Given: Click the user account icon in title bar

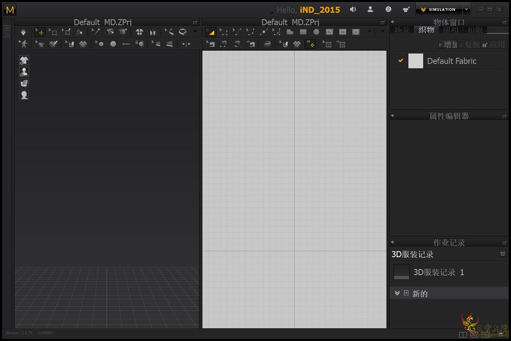Looking at the screenshot, I should pos(370,9).
